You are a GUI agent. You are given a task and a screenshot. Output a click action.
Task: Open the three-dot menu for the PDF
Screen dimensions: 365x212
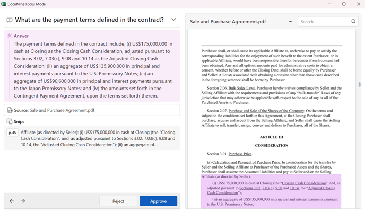290,21
